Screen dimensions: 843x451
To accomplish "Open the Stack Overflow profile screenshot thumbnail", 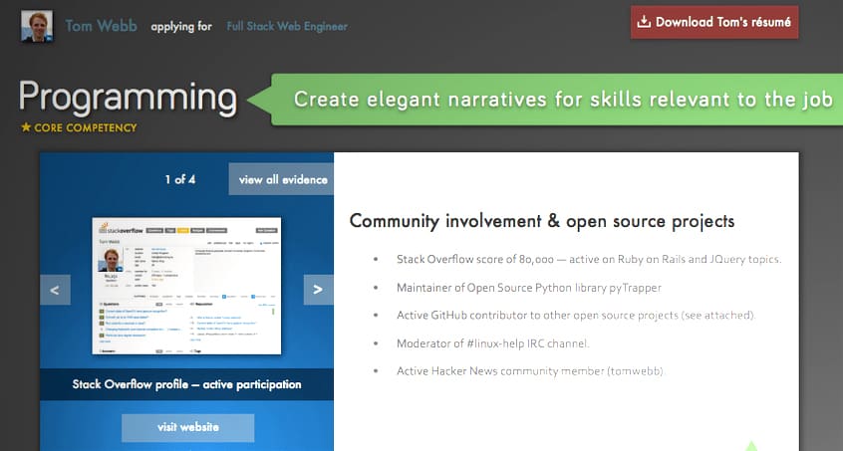I will [186, 286].
